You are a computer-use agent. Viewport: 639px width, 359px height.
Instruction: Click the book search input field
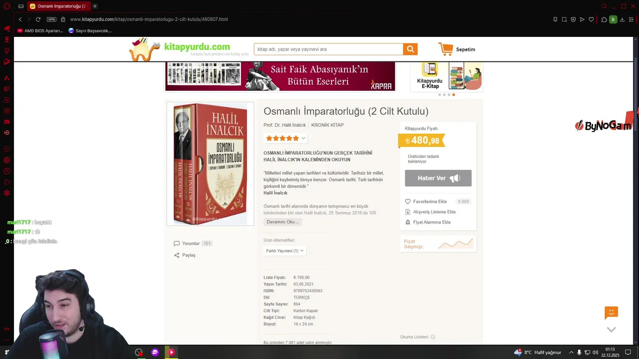click(328, 49)
